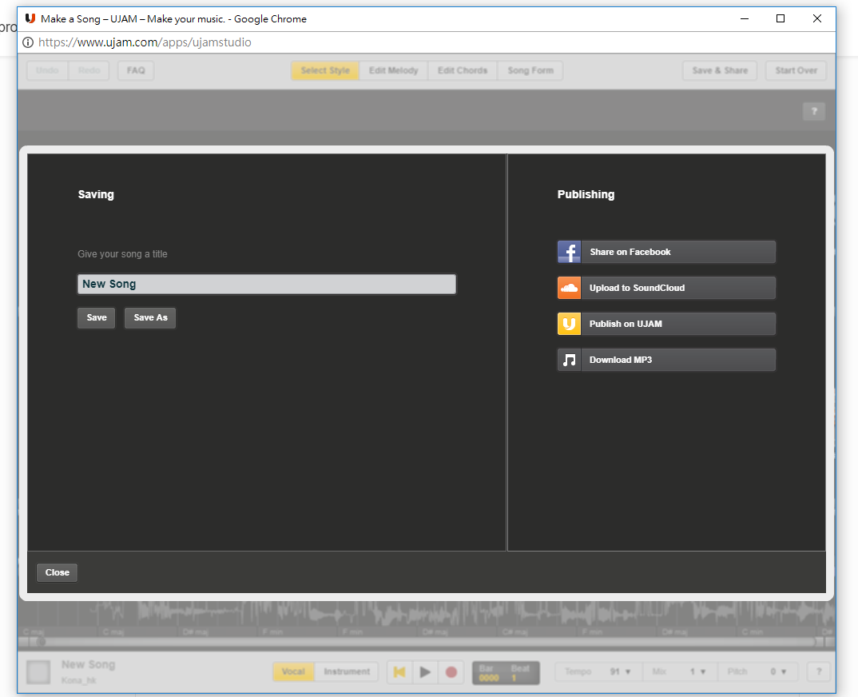Click the URL in the address bar
The image size is (858, 697).
pos(145,42)
